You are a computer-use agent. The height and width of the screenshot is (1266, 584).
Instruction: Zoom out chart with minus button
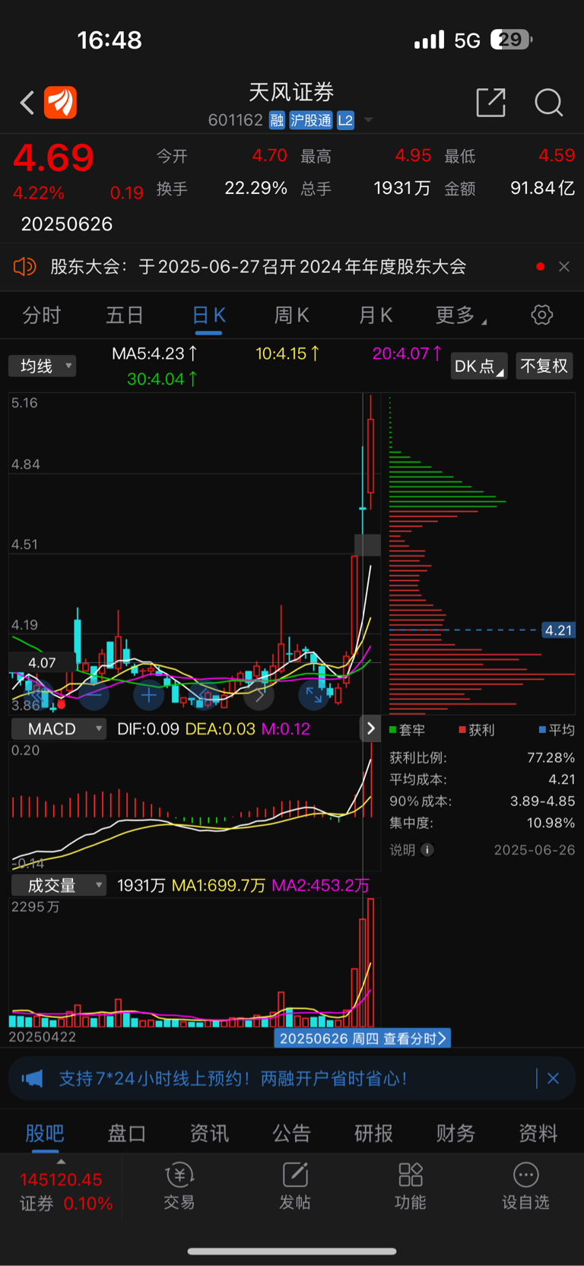coord(94,695)
